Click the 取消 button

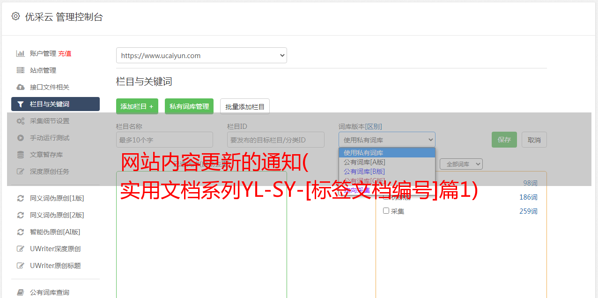point(534,140)
